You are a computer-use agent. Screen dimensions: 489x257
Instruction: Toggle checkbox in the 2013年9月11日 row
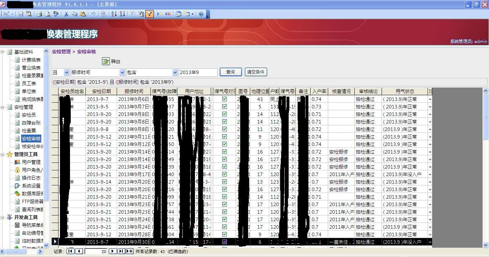[x=224, y=137]
